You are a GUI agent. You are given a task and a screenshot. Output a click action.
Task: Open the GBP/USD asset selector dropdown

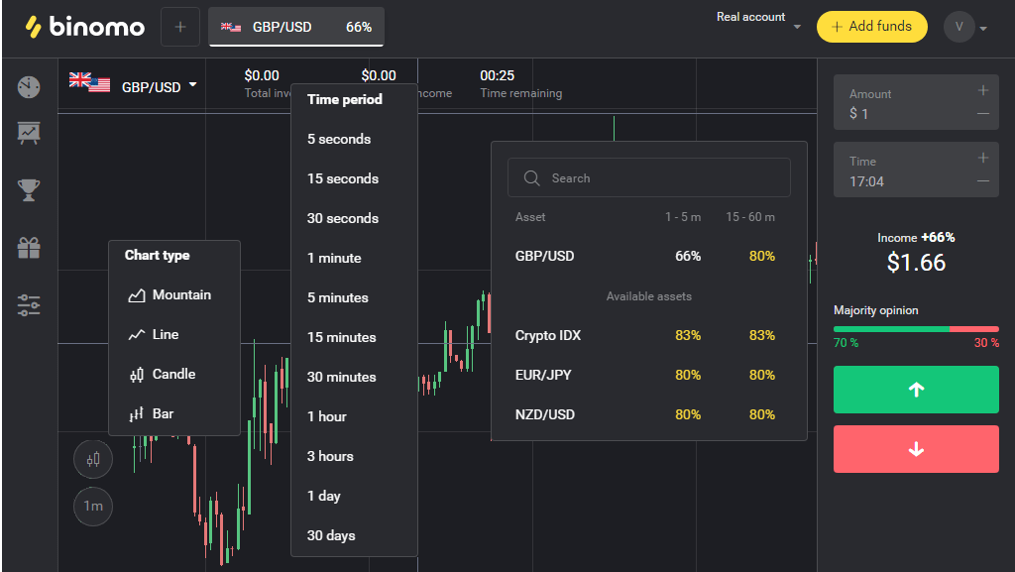tap(134, 85)
